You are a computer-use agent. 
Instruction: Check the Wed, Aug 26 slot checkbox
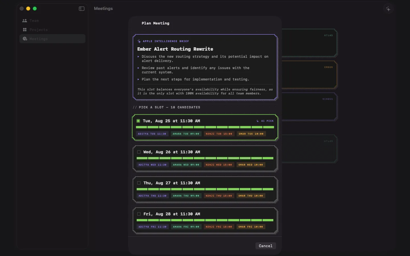(x=139, y=152)
